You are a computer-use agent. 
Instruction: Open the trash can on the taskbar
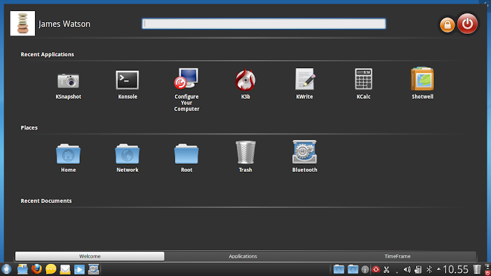[477, 269]
